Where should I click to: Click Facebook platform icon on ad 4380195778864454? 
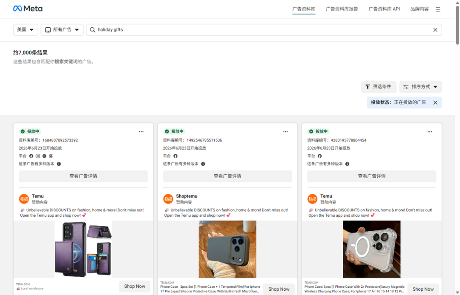(320, 156)
